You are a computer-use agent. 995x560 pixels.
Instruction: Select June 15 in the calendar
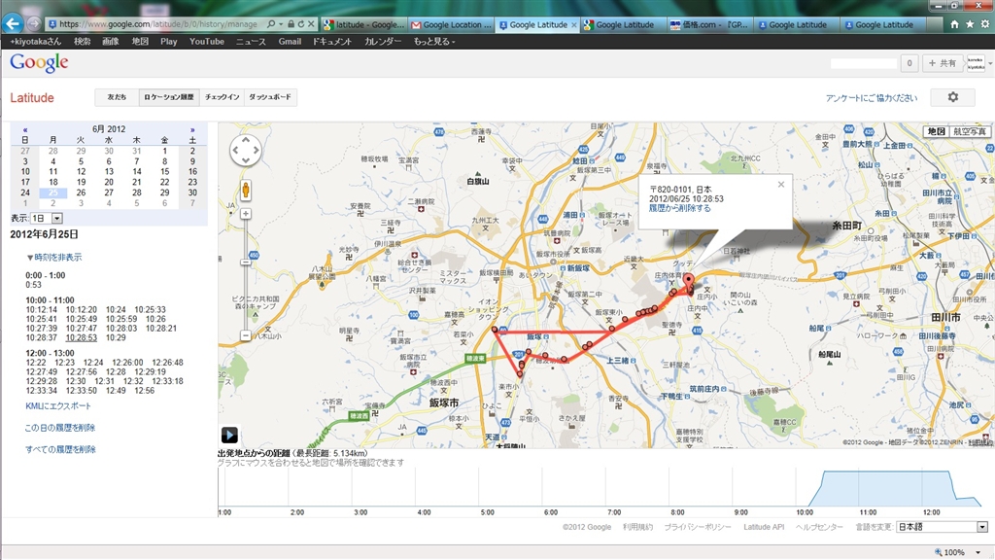coord(164,171)
